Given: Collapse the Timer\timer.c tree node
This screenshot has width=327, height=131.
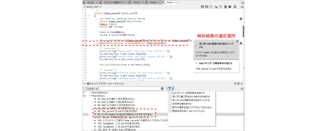Looking at the screenshot, I should click(90, 96).
